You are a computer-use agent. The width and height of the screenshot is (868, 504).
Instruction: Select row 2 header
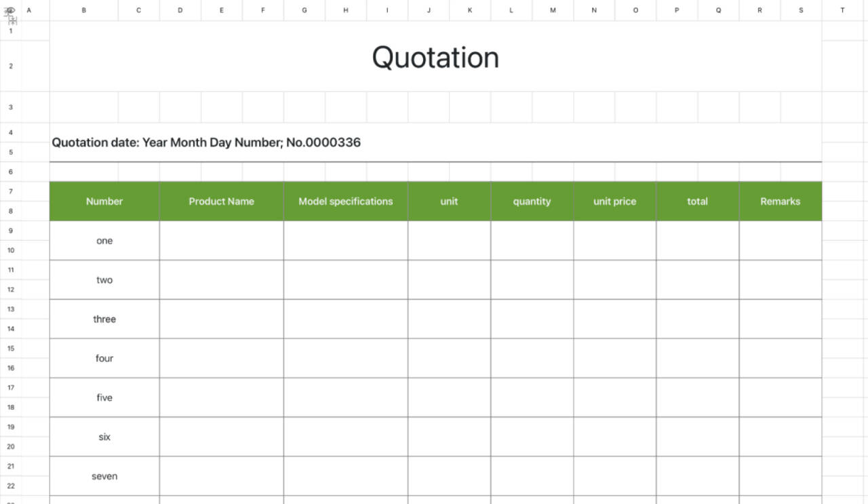11,66
